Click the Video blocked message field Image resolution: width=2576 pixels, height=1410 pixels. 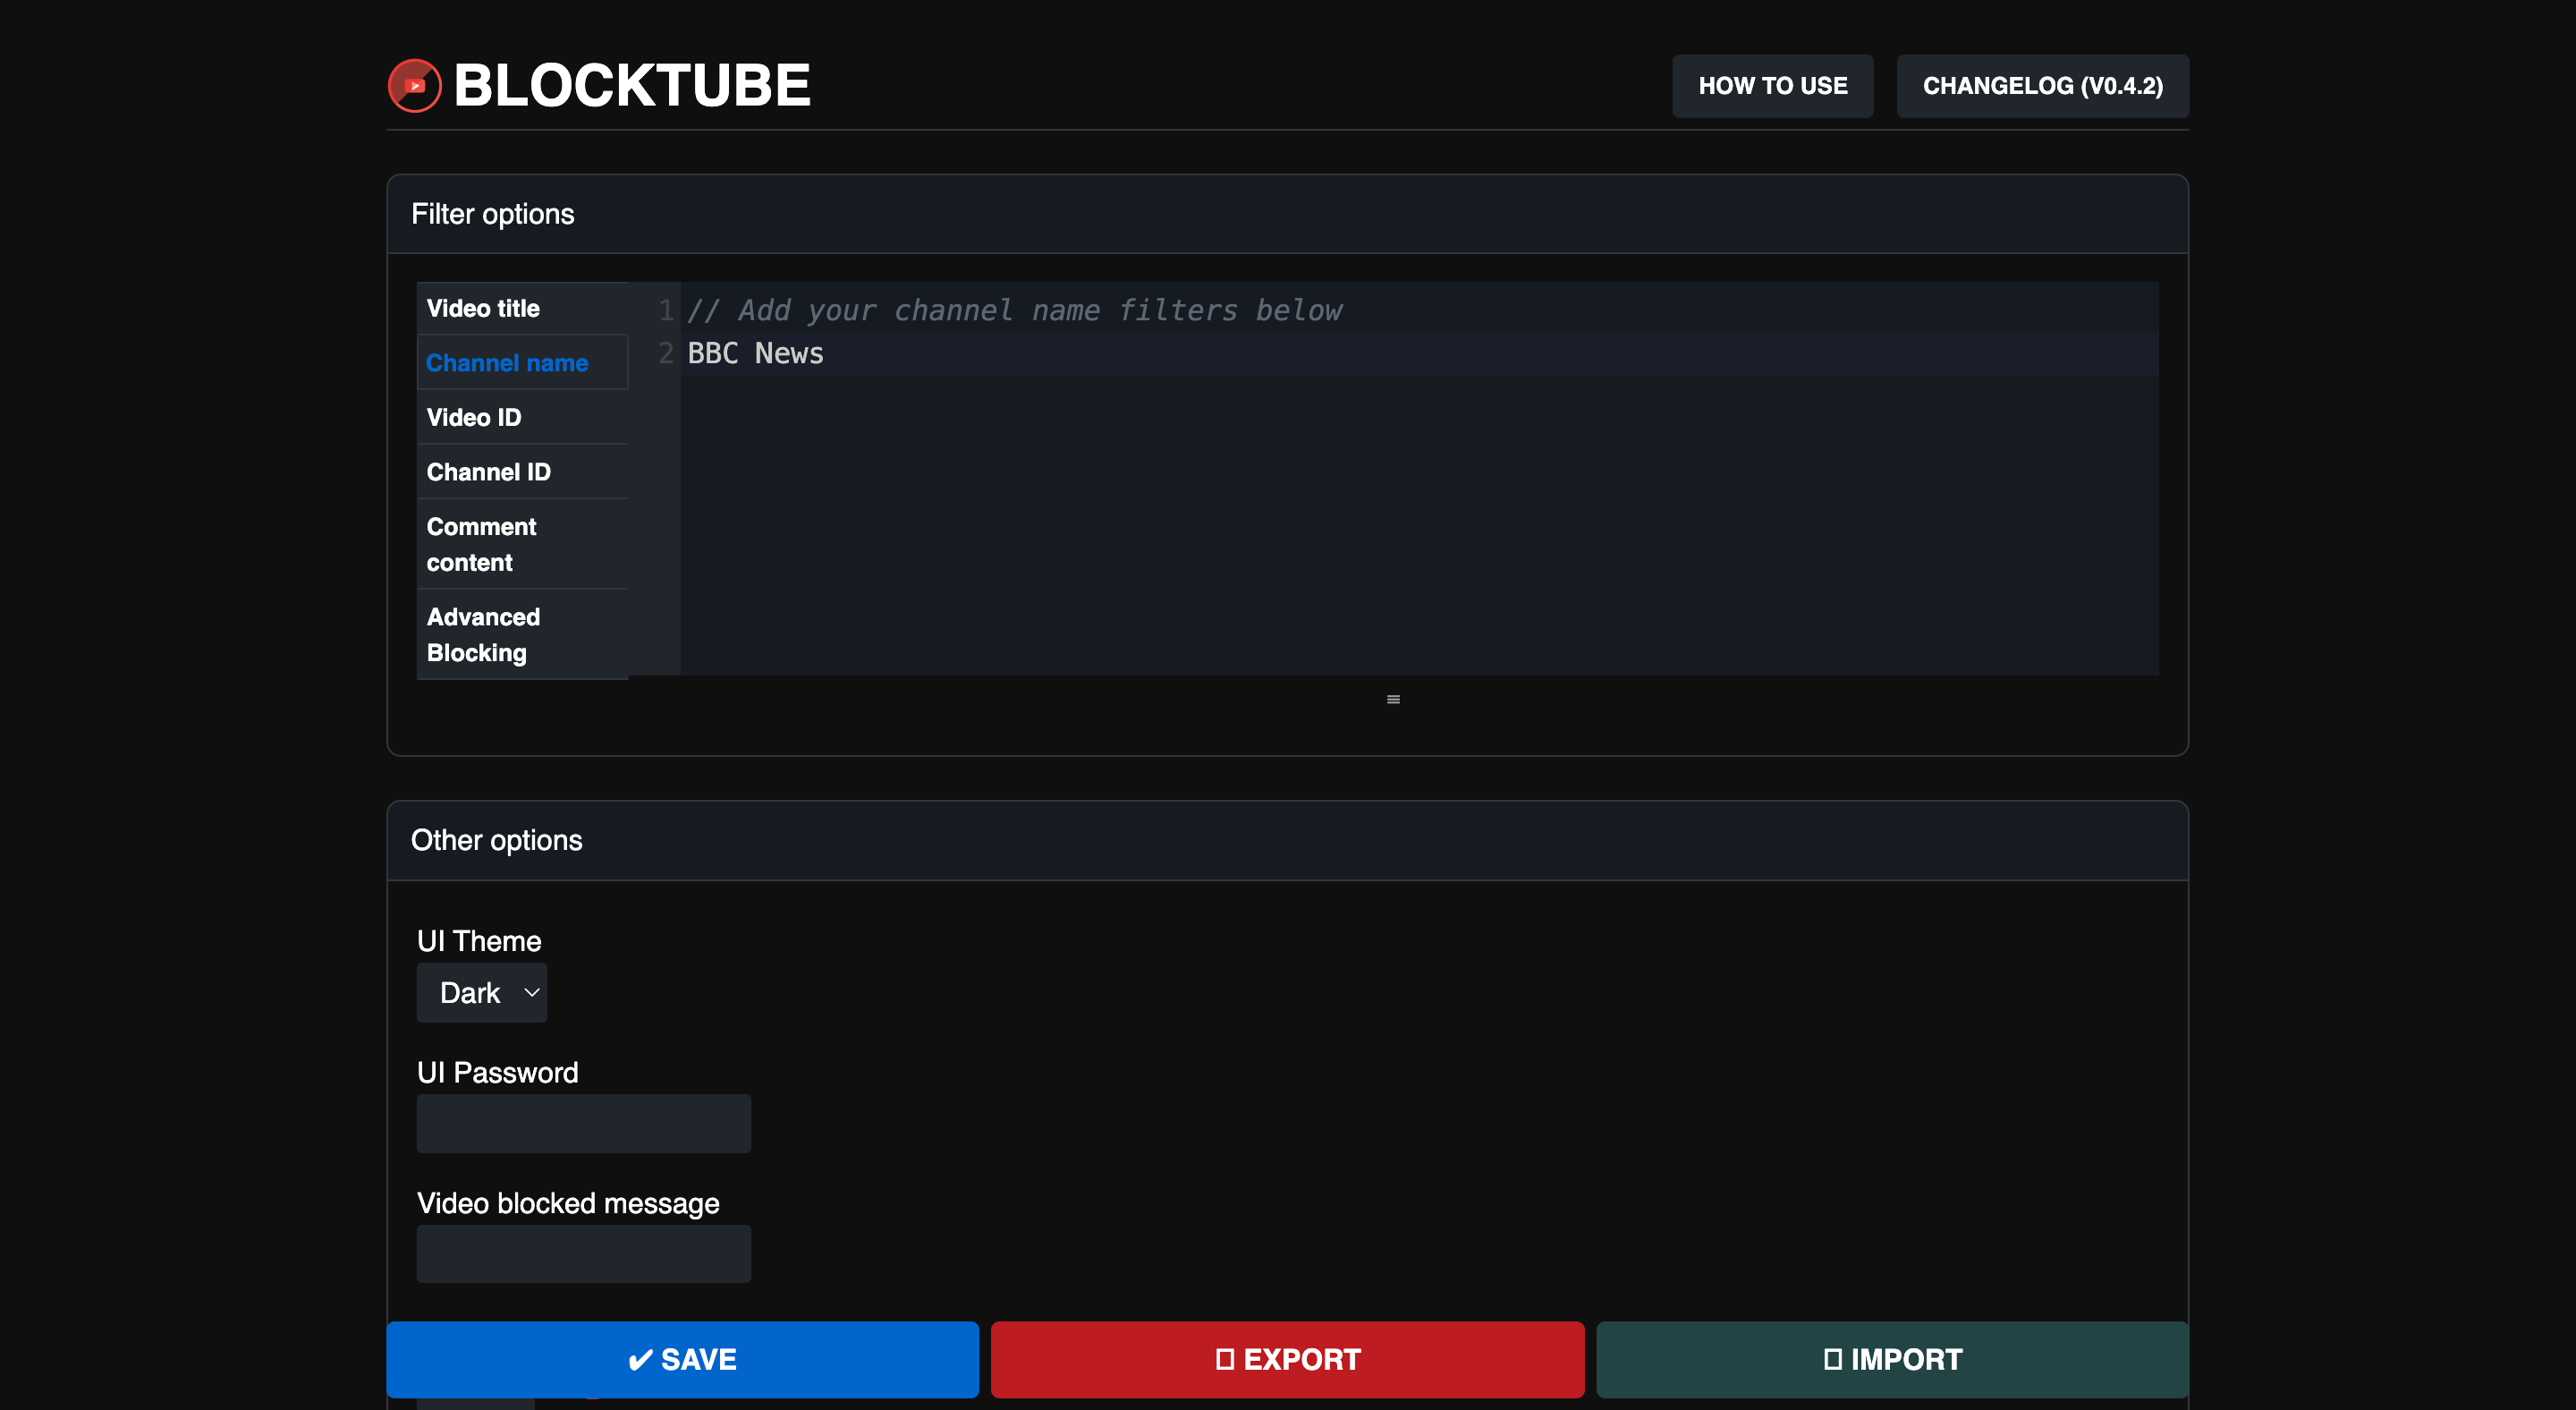583,1253
